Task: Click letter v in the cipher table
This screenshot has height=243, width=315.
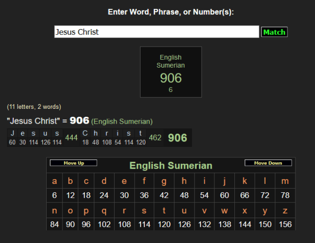Action: point(204,211)
